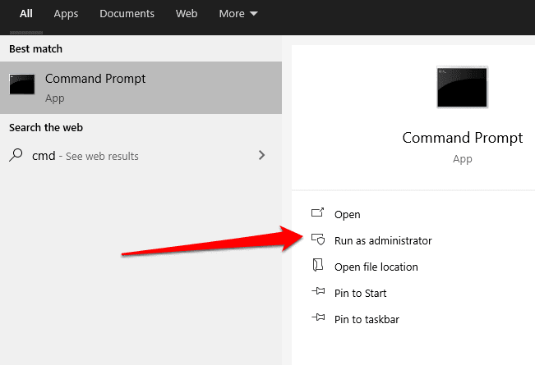Select the Pin to taskbar text
This screenshot has height=365, width=535.
click(367, 319)
